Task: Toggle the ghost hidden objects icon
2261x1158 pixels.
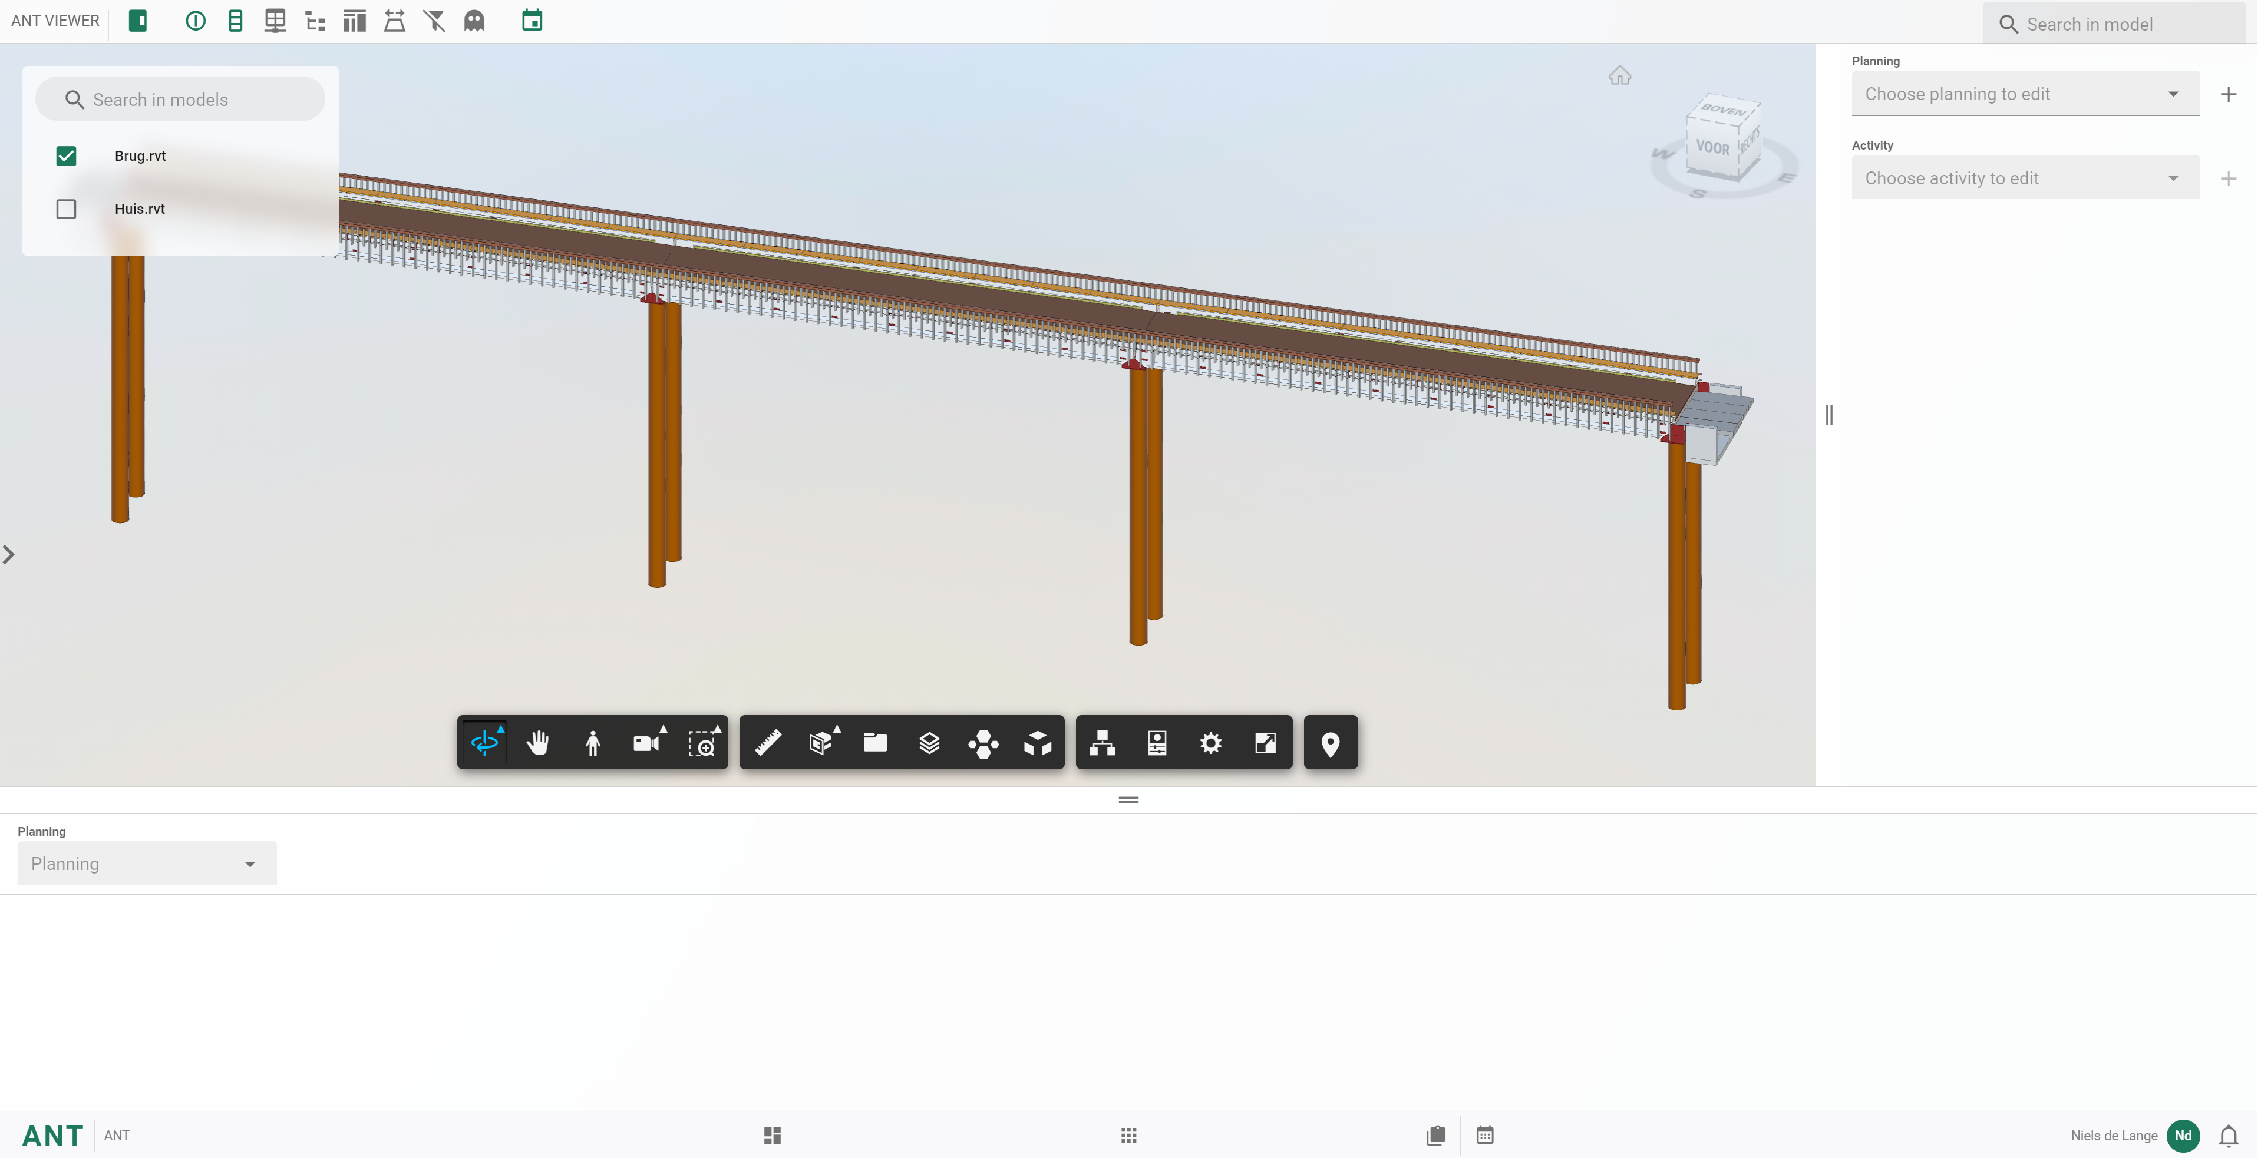Action: tap(474, 20)
